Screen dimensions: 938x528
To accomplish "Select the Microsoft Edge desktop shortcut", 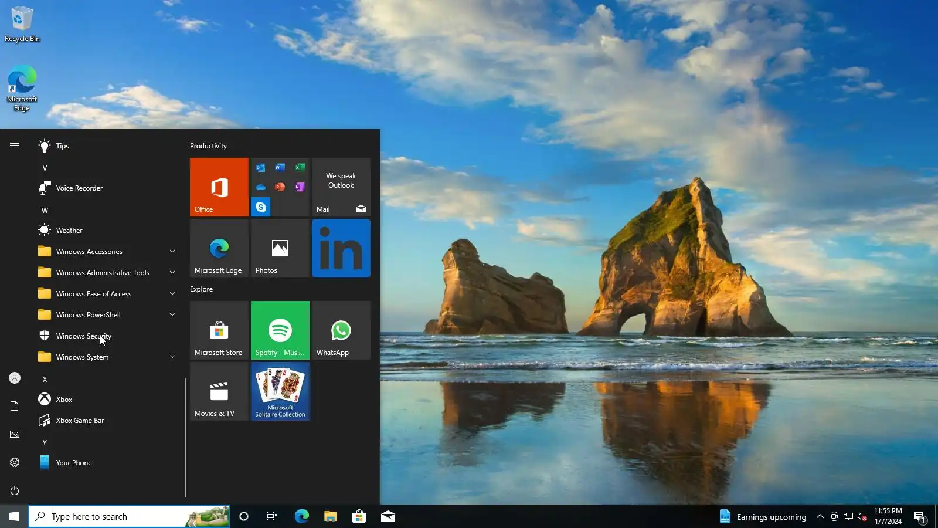I will point(22,89).
